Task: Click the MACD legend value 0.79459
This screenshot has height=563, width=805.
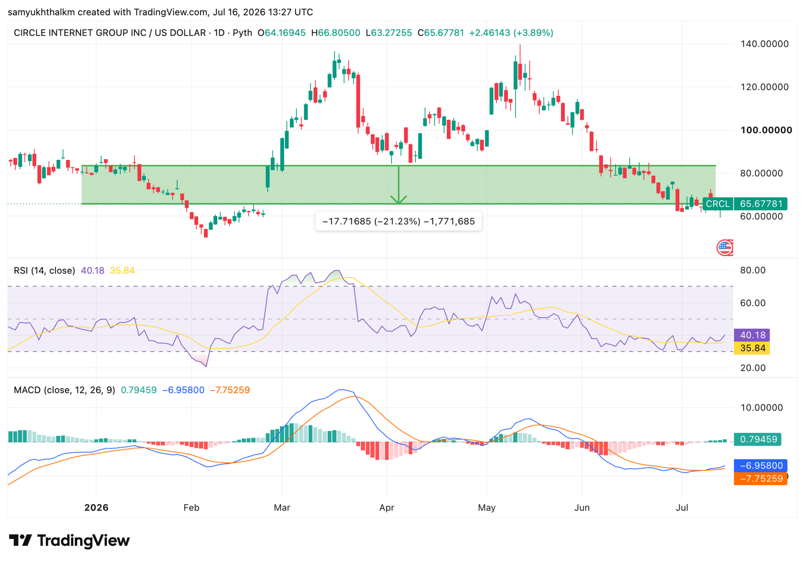Action: [x=139, y=390]
